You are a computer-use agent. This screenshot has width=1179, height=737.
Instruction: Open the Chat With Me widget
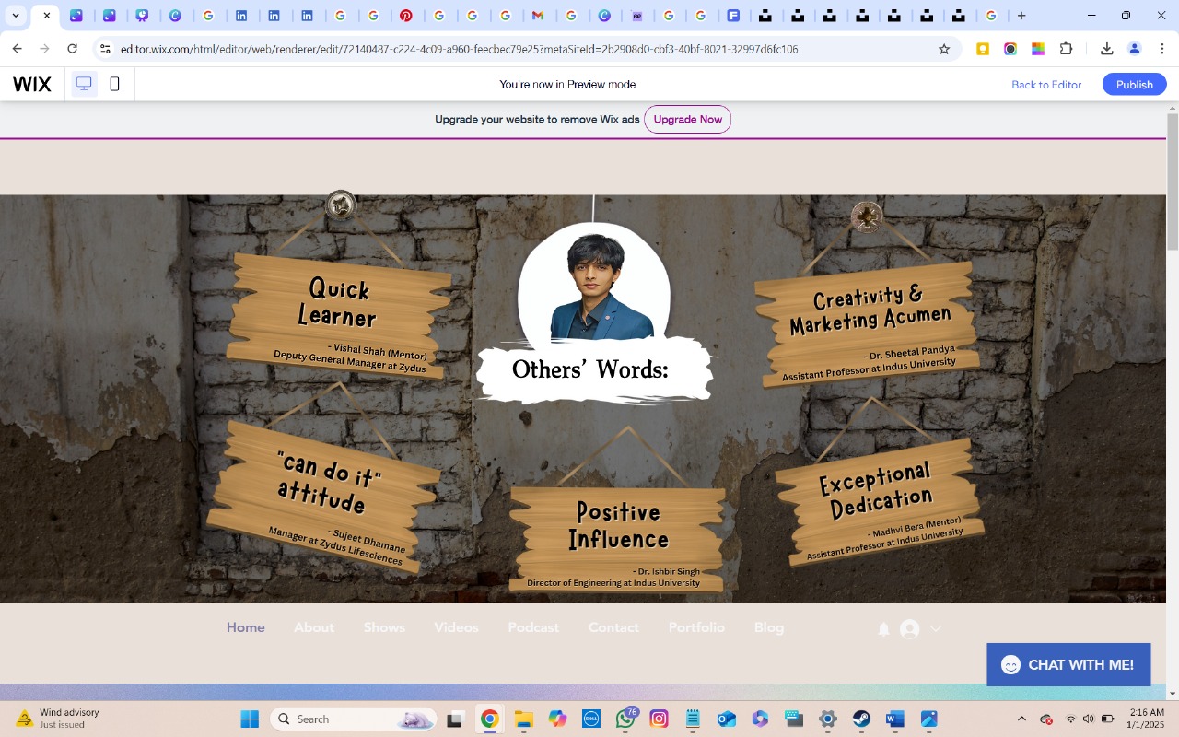pos(1068,664)
